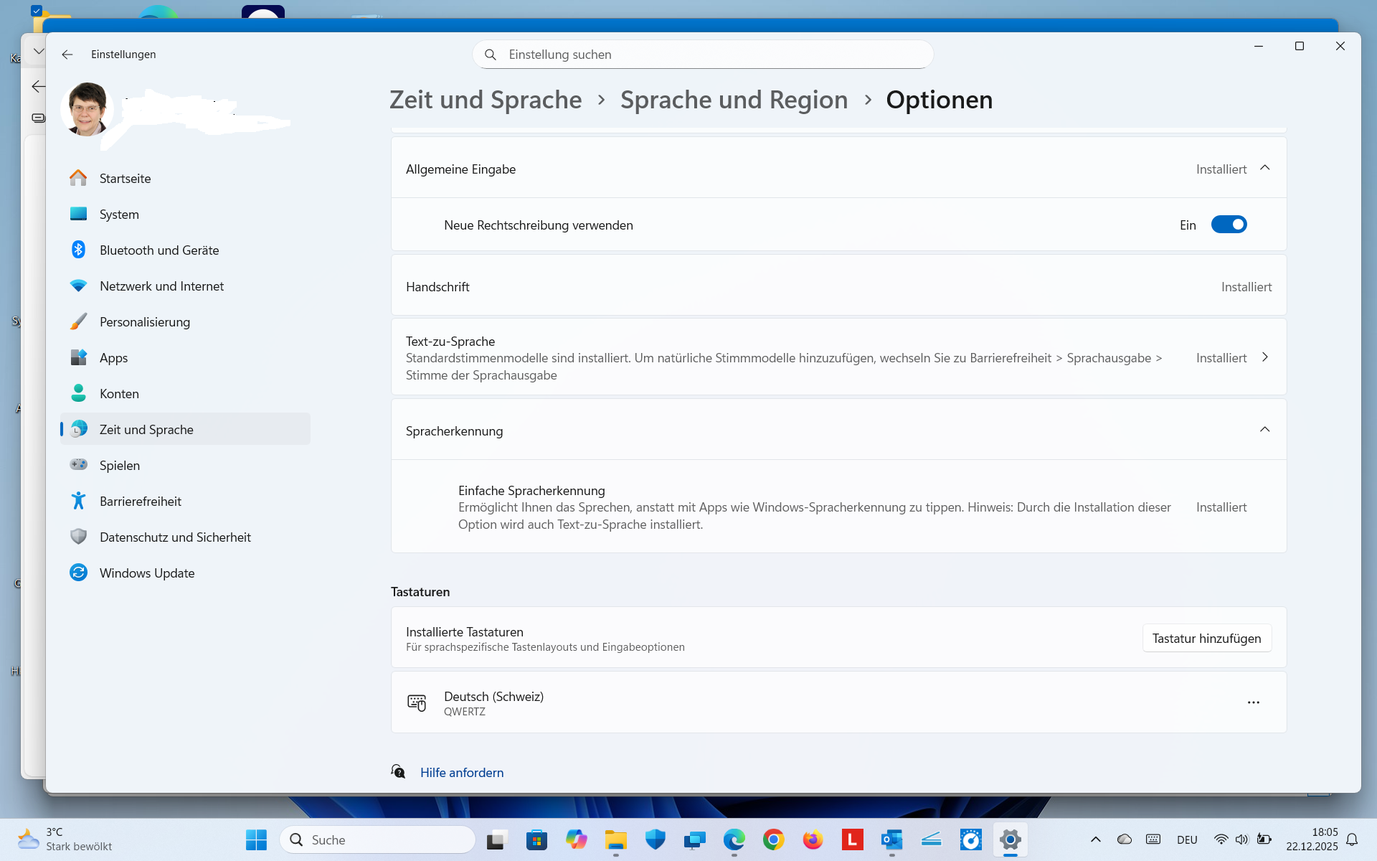Image resolution: width=1377 pixels, height=861 pixels.
Task: Click the taskbar Suche box
Action: [378, 839]
